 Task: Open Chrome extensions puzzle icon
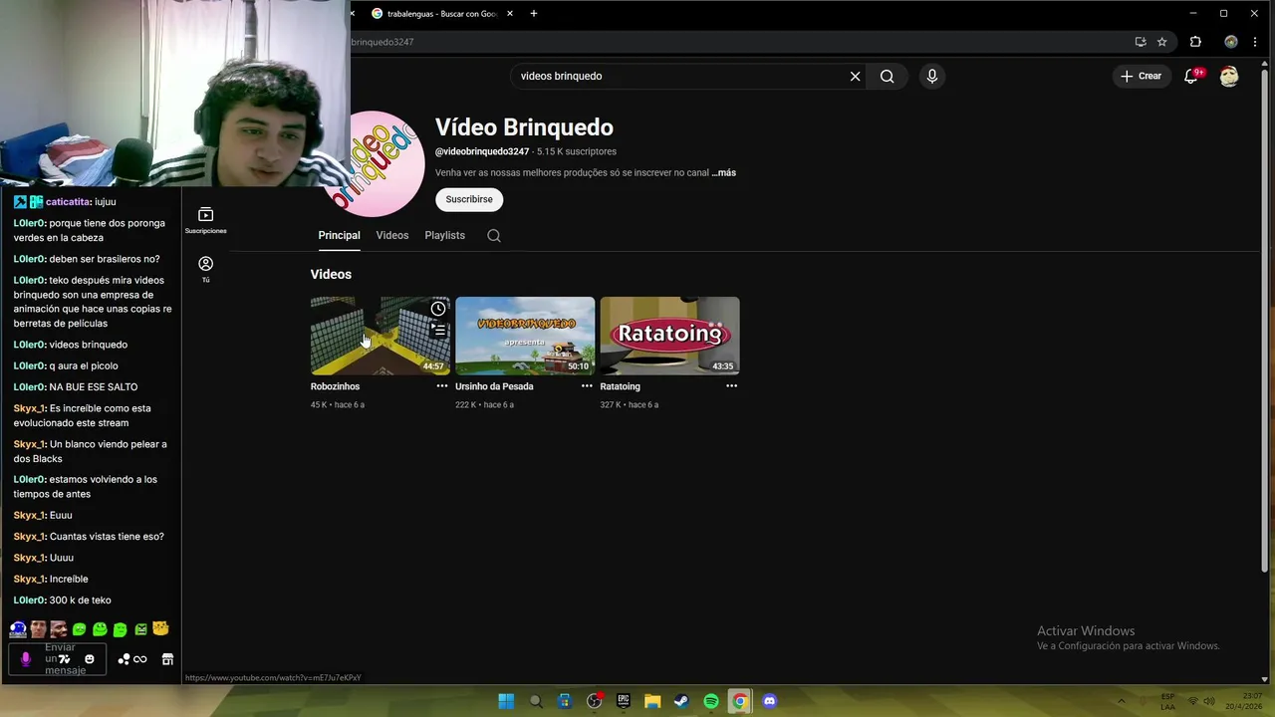point(1195,42)
